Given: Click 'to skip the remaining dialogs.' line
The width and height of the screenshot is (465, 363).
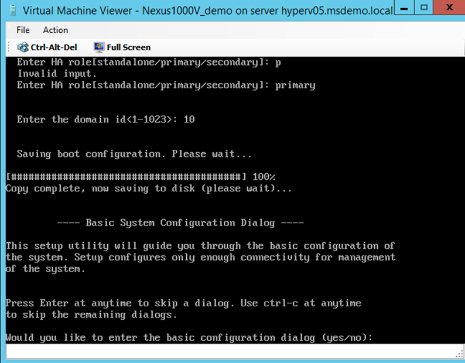Looking at the screenshot, I should 91,314.
